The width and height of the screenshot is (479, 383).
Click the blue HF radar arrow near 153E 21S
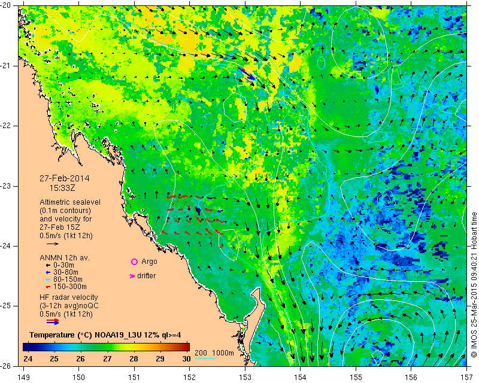click(247, 74)
